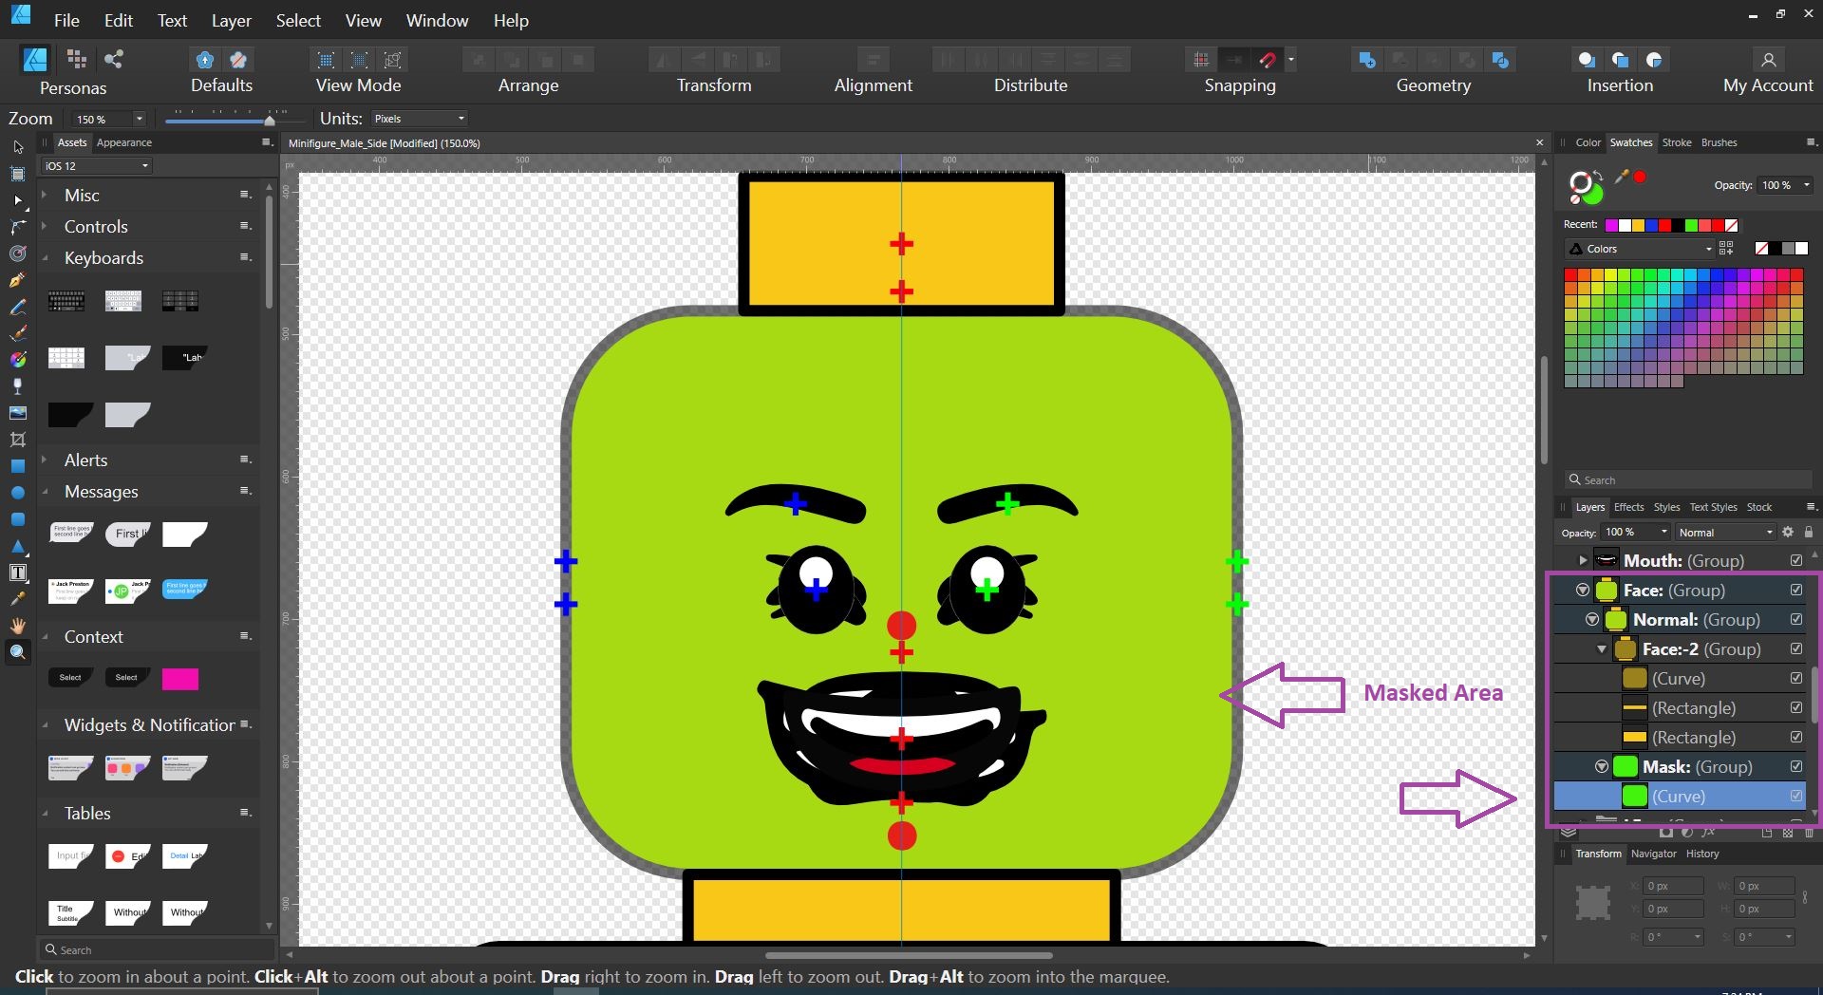Click the Insert inside selection icon
The width and height of the screenshot is (1823, 995).
1654,60
